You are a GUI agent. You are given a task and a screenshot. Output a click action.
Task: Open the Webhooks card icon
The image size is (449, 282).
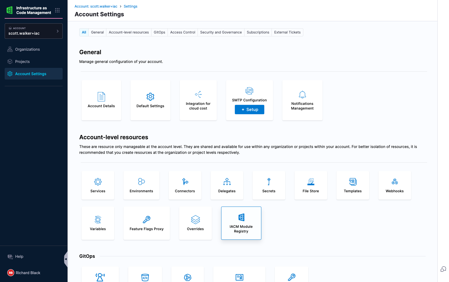click(395, 182)
